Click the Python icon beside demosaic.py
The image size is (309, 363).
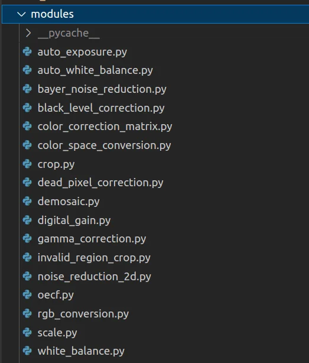click(x=27, y=201)
